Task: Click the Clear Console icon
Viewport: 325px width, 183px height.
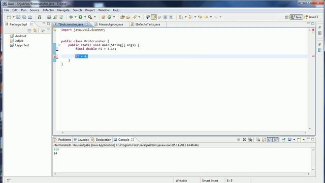Action: tap(258, 140)
